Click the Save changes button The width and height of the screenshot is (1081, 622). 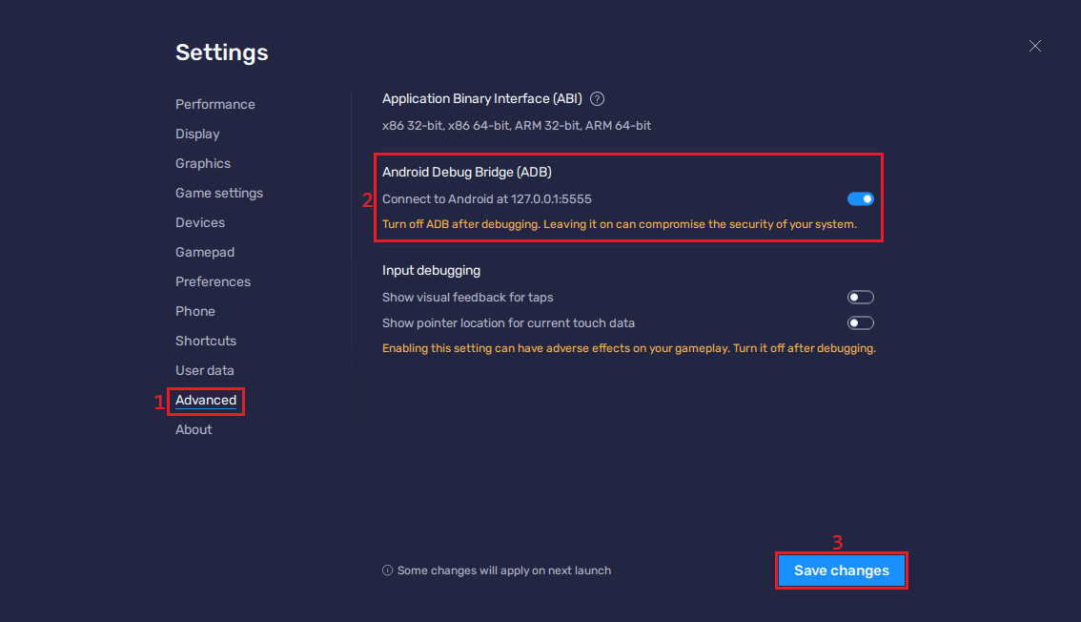(841, 570)
